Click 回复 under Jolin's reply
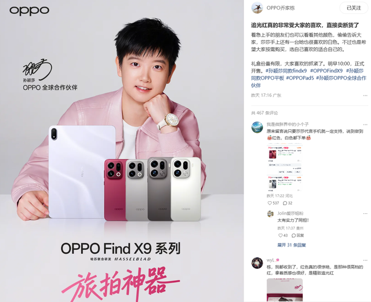371x302 pixels. point(297,235)
